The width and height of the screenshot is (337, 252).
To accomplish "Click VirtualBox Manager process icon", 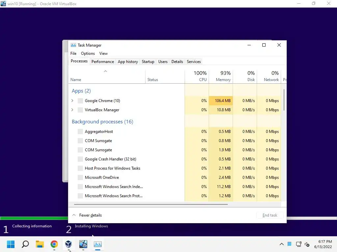I will pos(80,110).
